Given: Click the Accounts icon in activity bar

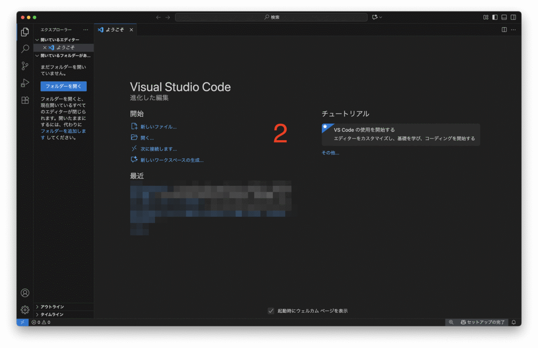Looking at the screenshot, I should (x=25, y=293).
